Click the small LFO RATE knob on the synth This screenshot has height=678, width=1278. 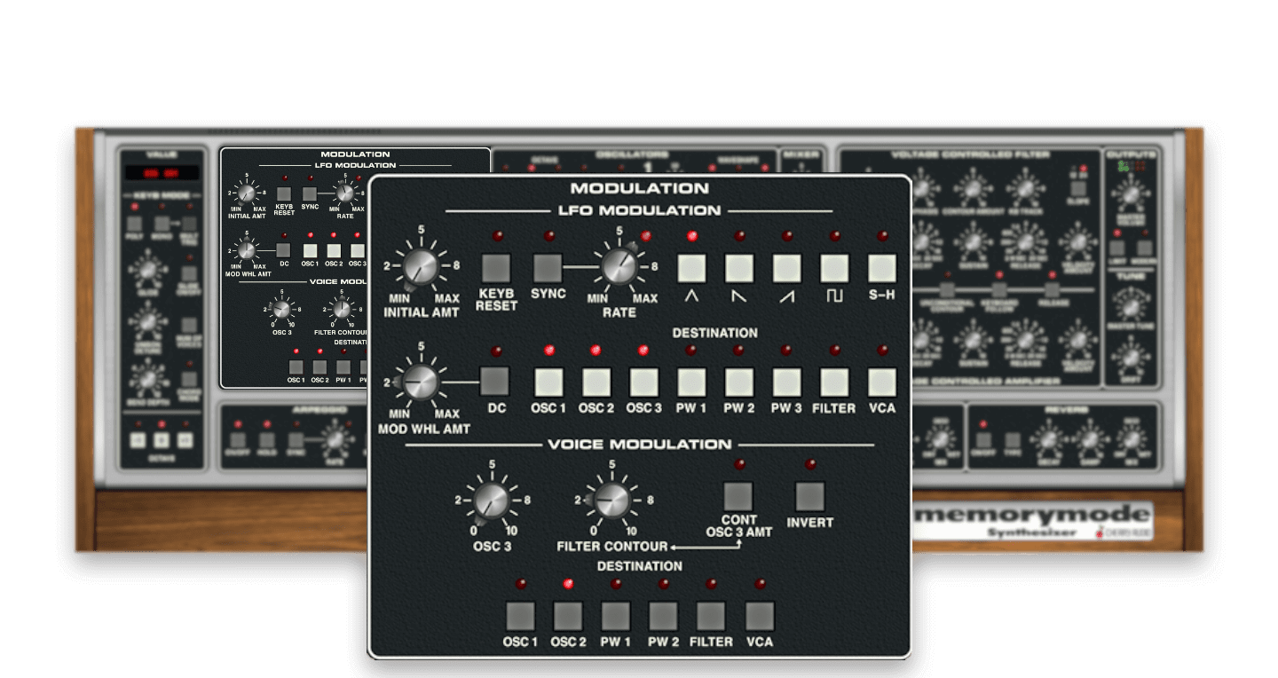coord(344,193)
